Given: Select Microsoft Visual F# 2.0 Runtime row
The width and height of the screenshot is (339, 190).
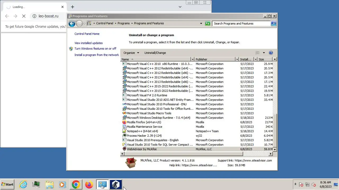Looking at the screenshot, I should (197, 95).
